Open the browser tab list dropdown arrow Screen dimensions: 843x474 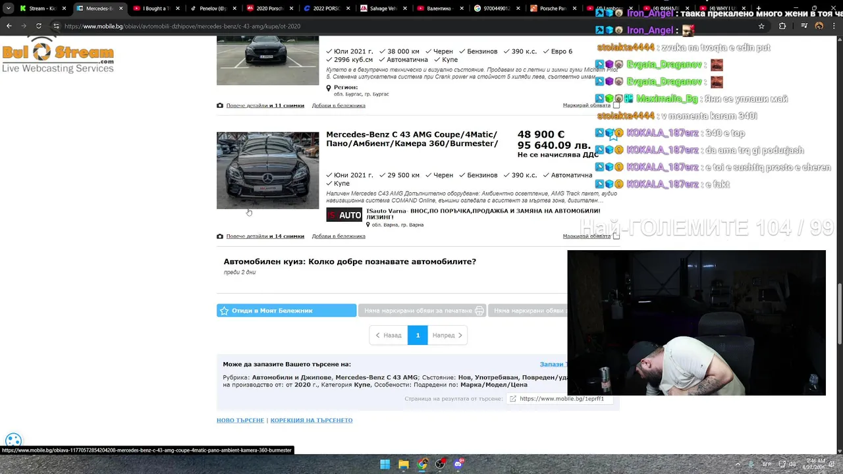point(8,9)
